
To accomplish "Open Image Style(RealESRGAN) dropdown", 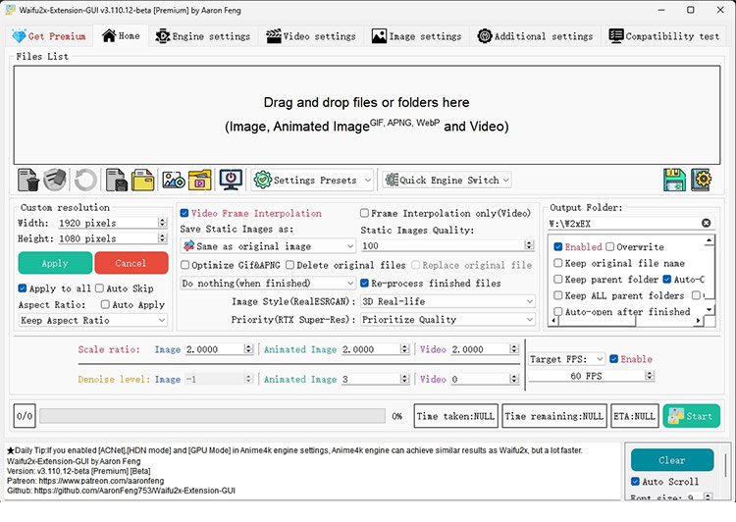I will point(447,301).
